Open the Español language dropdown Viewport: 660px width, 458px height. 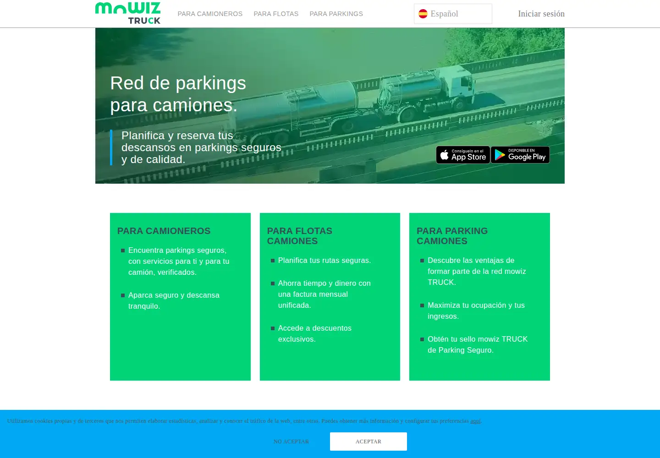click(x=453, y=14)
